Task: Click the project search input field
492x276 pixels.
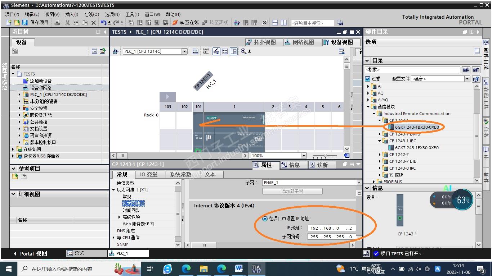Action: pos(312,23)
